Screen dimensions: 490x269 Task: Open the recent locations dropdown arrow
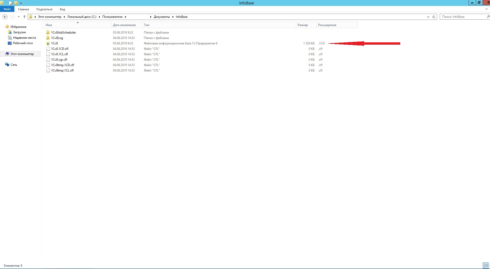[19, 17]
